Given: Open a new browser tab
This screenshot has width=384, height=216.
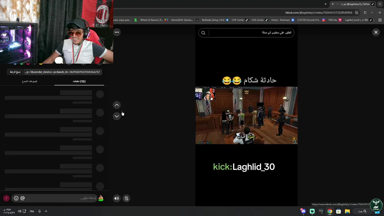Looking at the screenshot, I should [325, 4].
